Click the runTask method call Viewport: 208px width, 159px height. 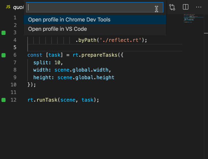(x=47, y=100)
